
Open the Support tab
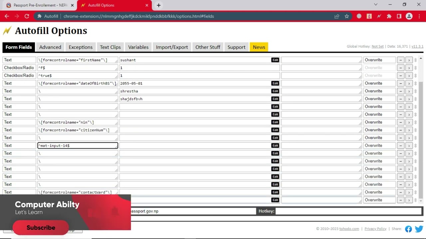(x=237, y=47)
